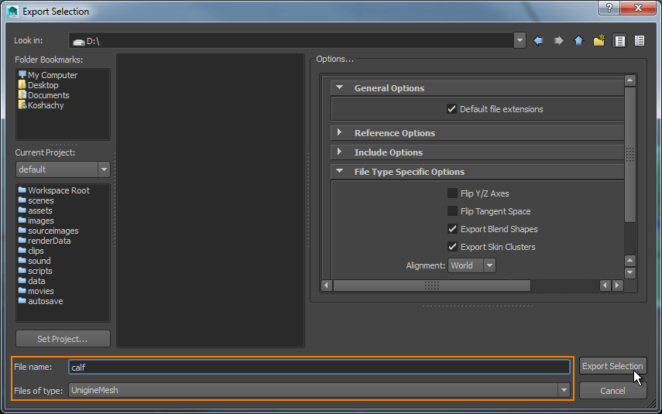Open the Alignment World dropdown
The height and width of the screenshot is (414, 662).
tap(472, 265)
